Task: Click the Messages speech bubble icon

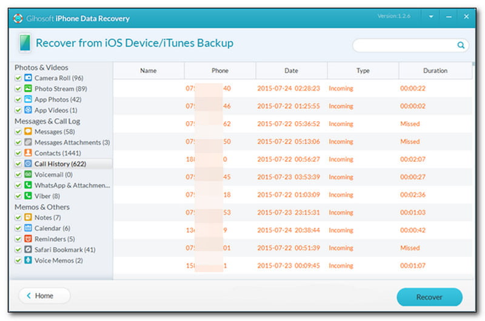Action: pyautogui.click(x=28, y=132)
